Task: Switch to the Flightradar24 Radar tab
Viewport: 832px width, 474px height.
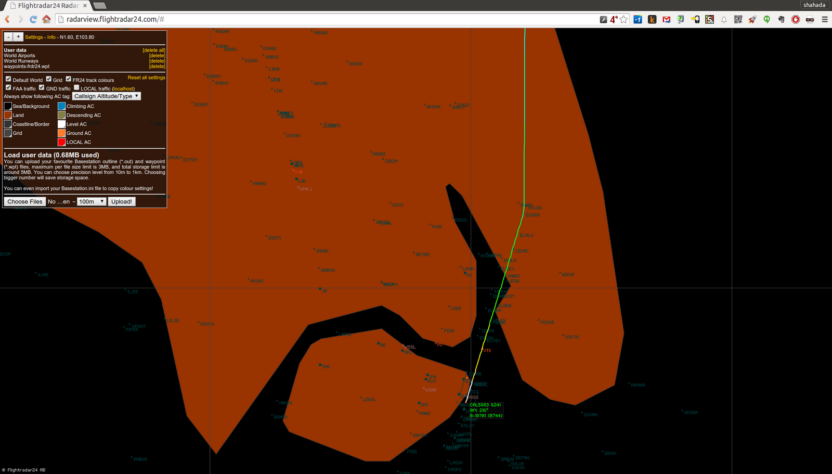Action: pyautogui.click(x=48, y=6)
